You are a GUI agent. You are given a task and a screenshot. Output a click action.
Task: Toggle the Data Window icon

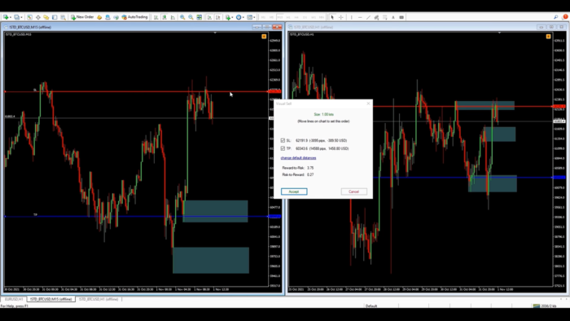[37, 17]
